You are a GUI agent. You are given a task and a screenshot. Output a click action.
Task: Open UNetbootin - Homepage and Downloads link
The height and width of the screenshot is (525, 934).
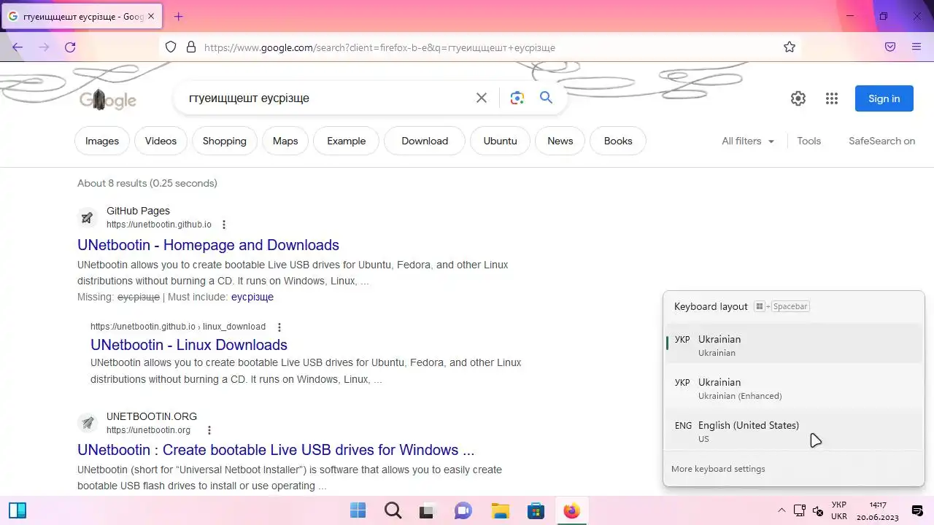point(208,245)
